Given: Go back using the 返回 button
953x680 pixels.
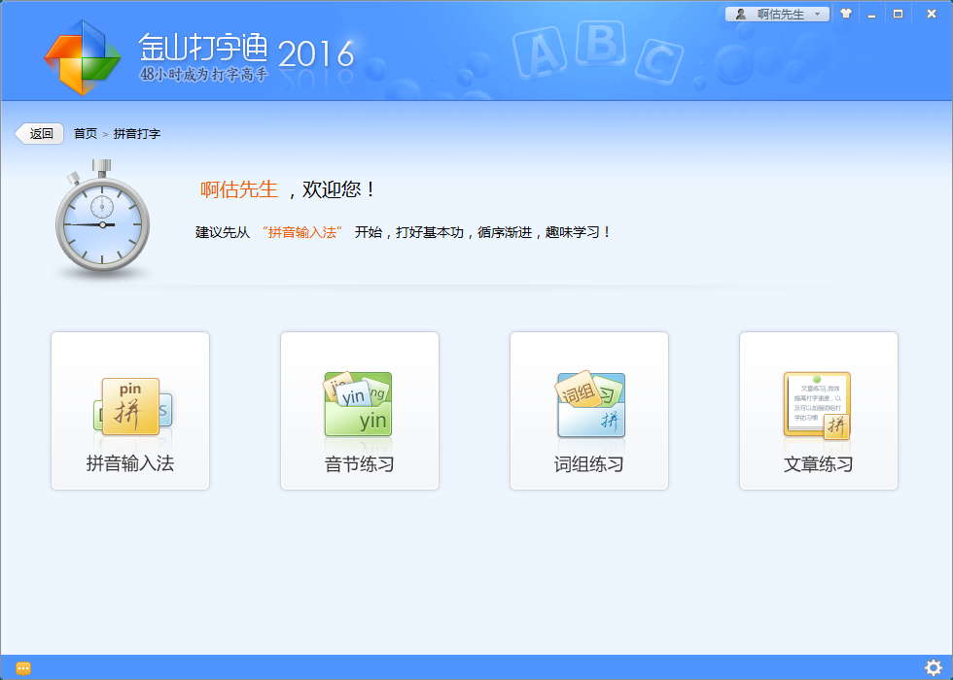Looking at the screenshot, I should coord(40,134).
